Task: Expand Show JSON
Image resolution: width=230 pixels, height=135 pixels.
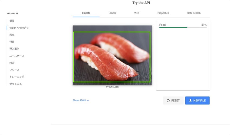Action: (x=81, y=100)
